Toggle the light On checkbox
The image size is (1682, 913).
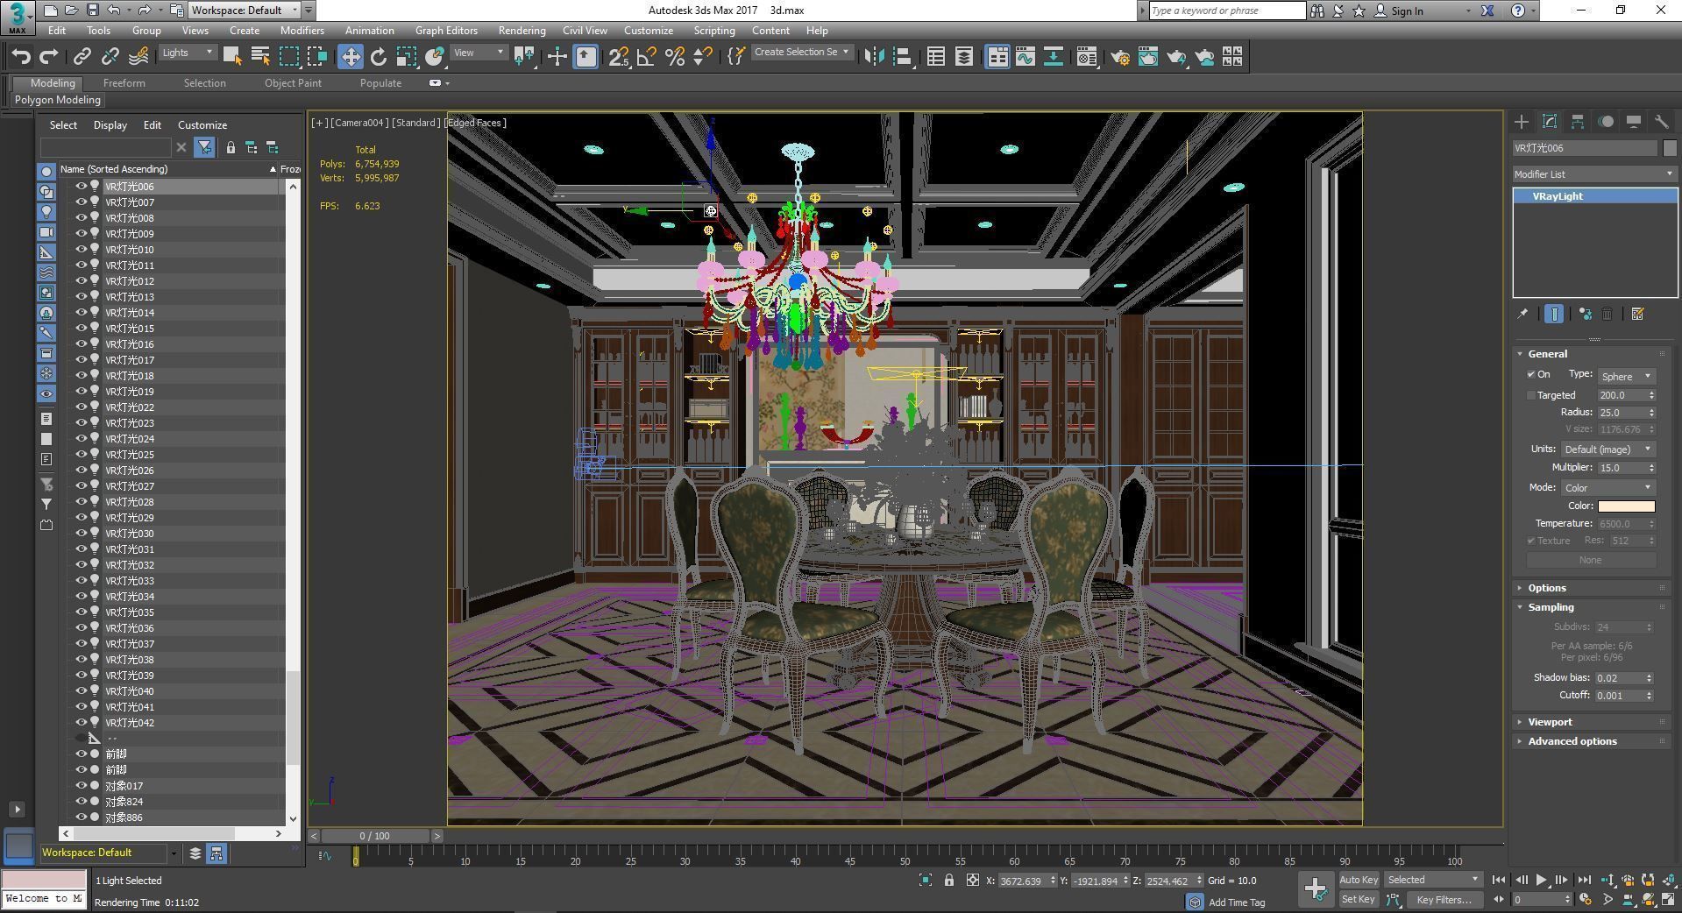(x=1531, y=374)
